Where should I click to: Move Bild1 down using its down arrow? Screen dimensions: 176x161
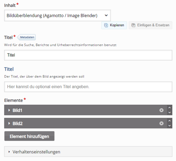169,112
